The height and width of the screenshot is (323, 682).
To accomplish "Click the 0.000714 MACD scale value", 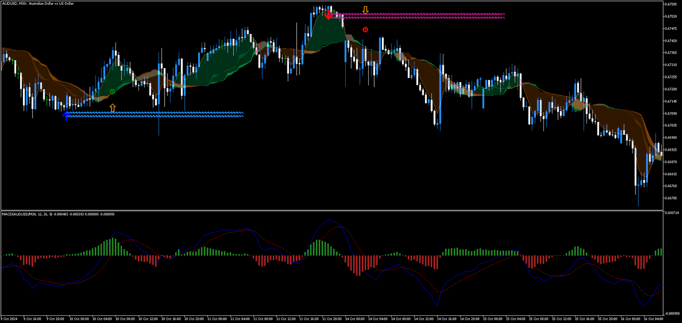I will point(673,213).
